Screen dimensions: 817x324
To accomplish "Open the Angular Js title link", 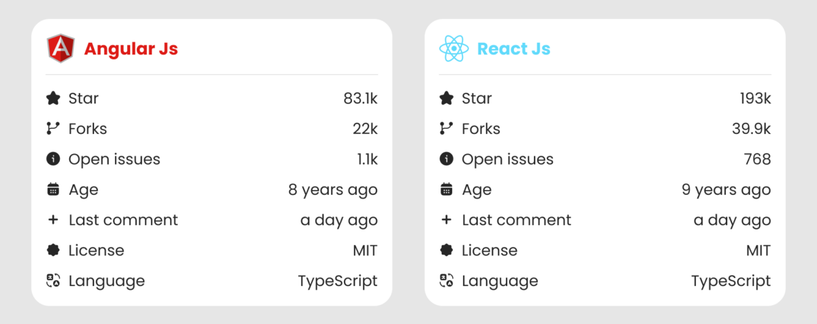I will (x=131, y=49).
